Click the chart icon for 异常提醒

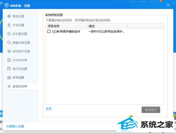pyautogui.click(x=9, y=78)
